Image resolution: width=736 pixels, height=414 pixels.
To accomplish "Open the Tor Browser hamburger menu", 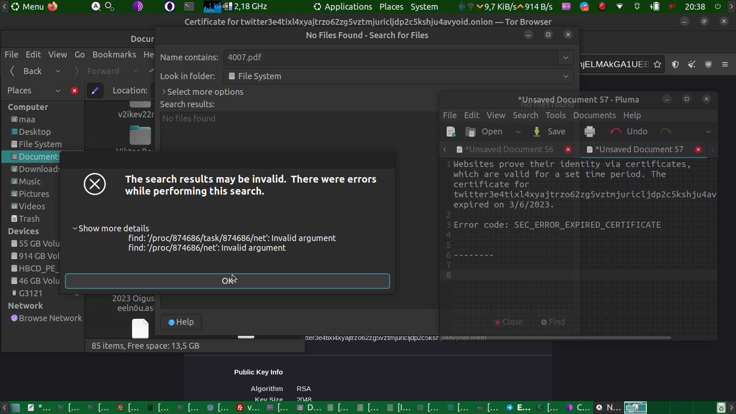I will (x=725, y=64).
